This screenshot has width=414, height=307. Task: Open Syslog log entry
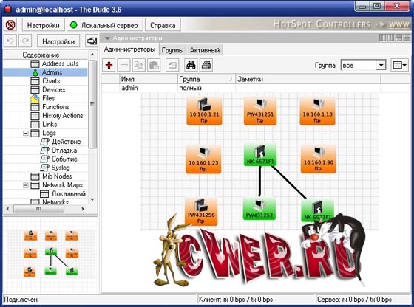click(x=61, y=168)
